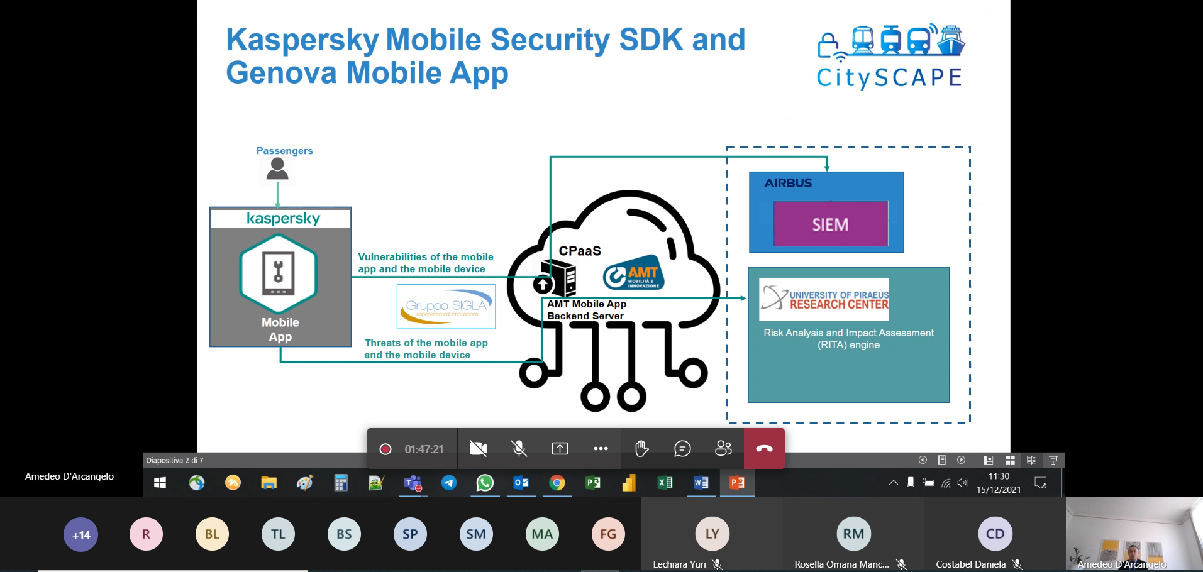Show the meeting chat conversation
This screenshot has width=1203, height=572.
pyautogui.click(x=682, y=449)
